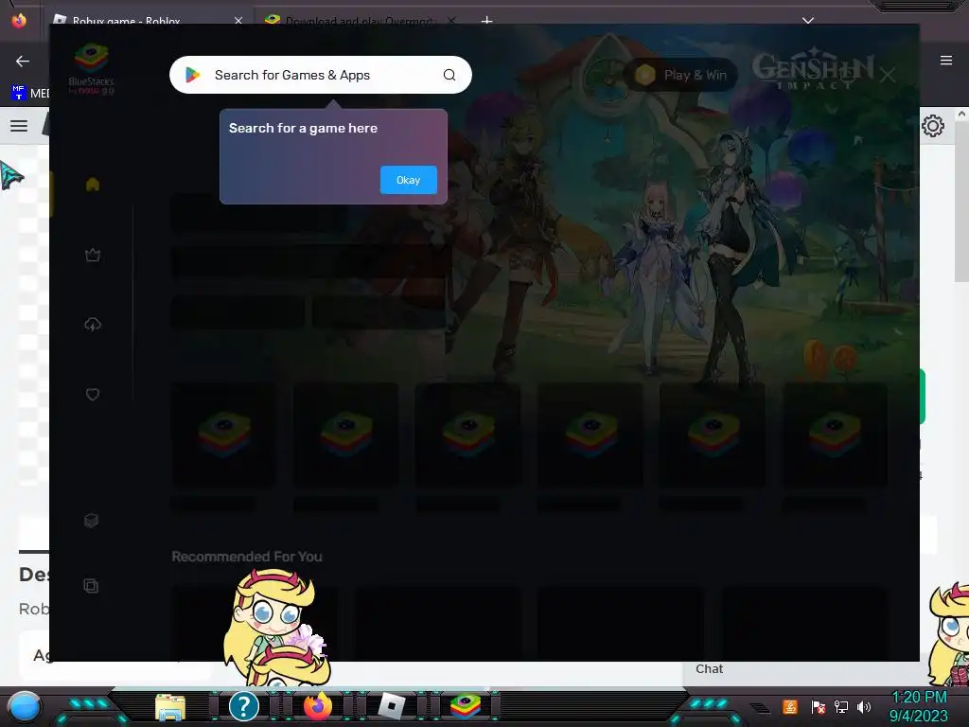Click the clock showing 1:20 PM
Viewport: 969px width, 727px height.
[919, 698]
